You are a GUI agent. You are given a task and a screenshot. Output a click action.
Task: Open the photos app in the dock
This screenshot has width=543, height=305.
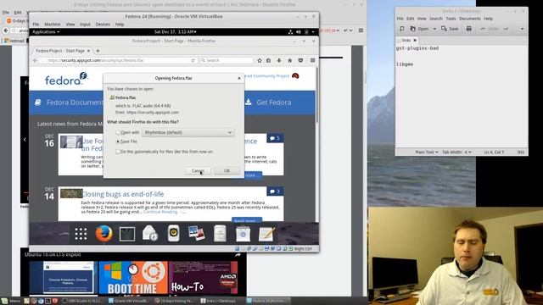coord(196,234)
